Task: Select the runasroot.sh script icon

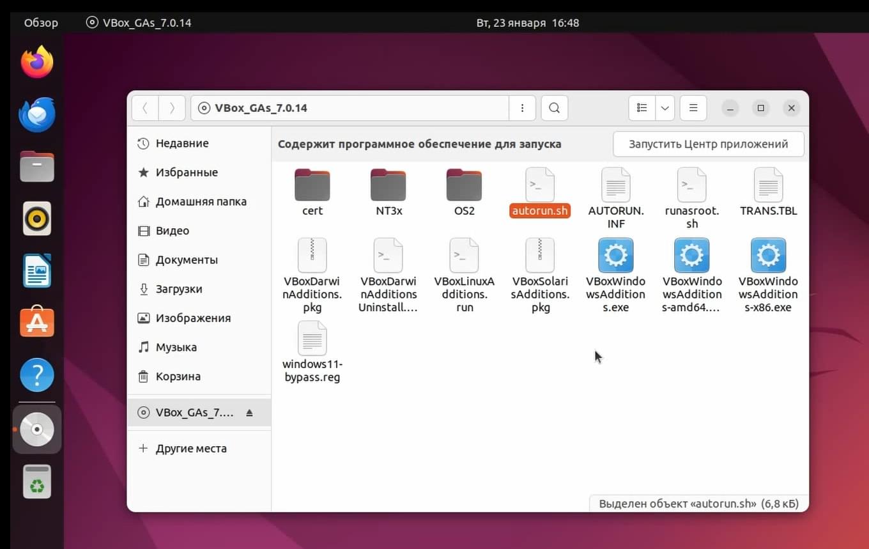Action: point(691,185)
